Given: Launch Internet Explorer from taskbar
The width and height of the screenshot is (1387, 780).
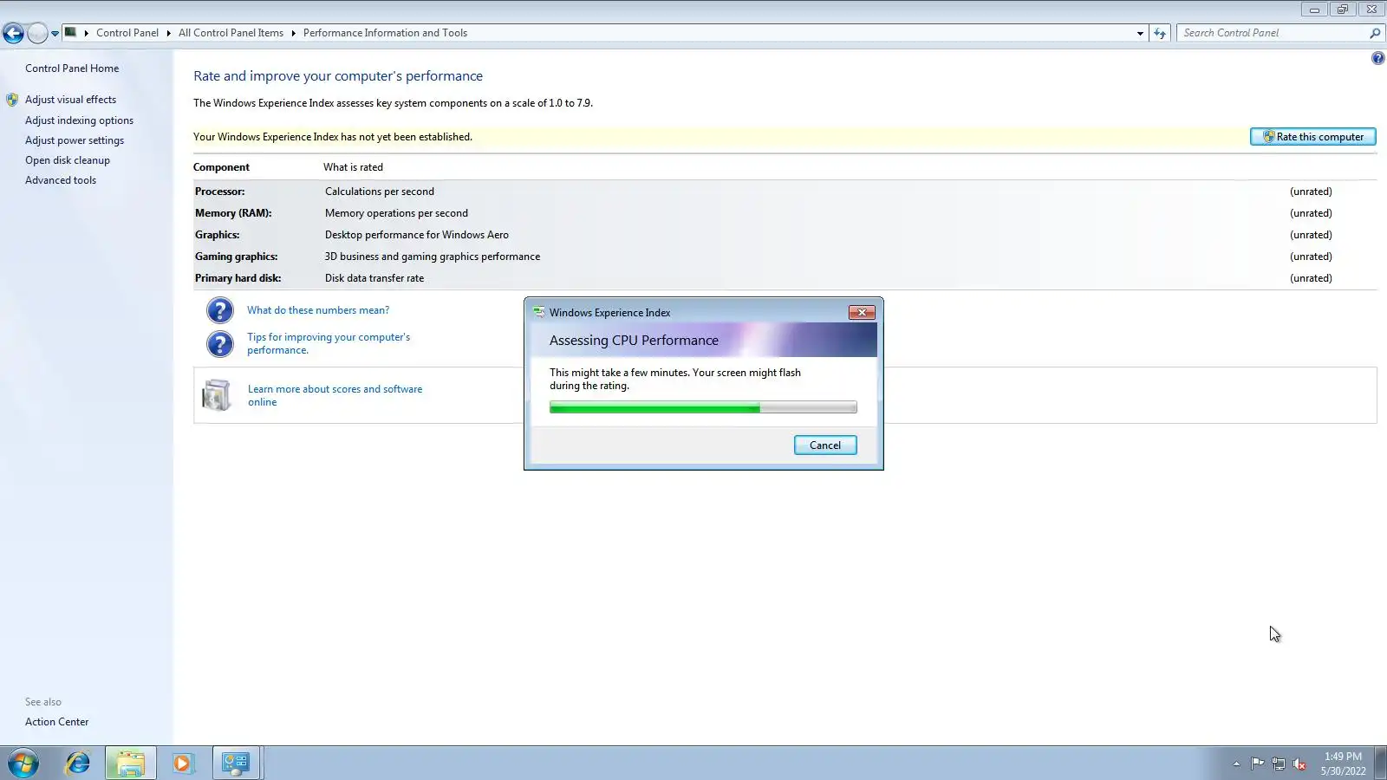Looking at the screenshot, I should (x=78, y=764).
